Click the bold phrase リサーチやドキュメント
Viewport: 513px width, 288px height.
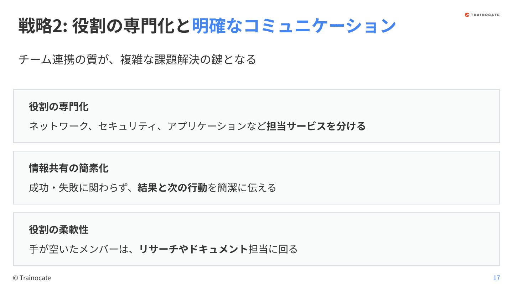coord(193,249)
